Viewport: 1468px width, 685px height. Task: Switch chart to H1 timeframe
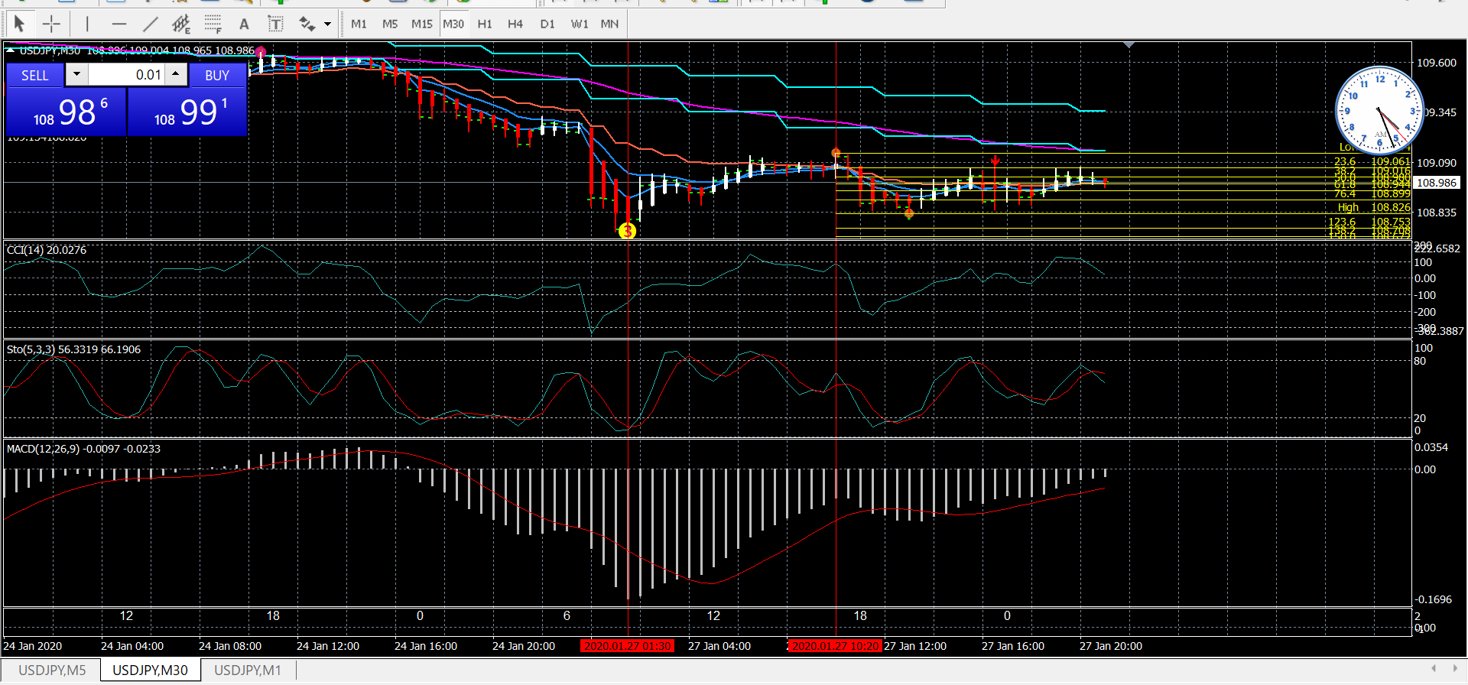point(485,24)
